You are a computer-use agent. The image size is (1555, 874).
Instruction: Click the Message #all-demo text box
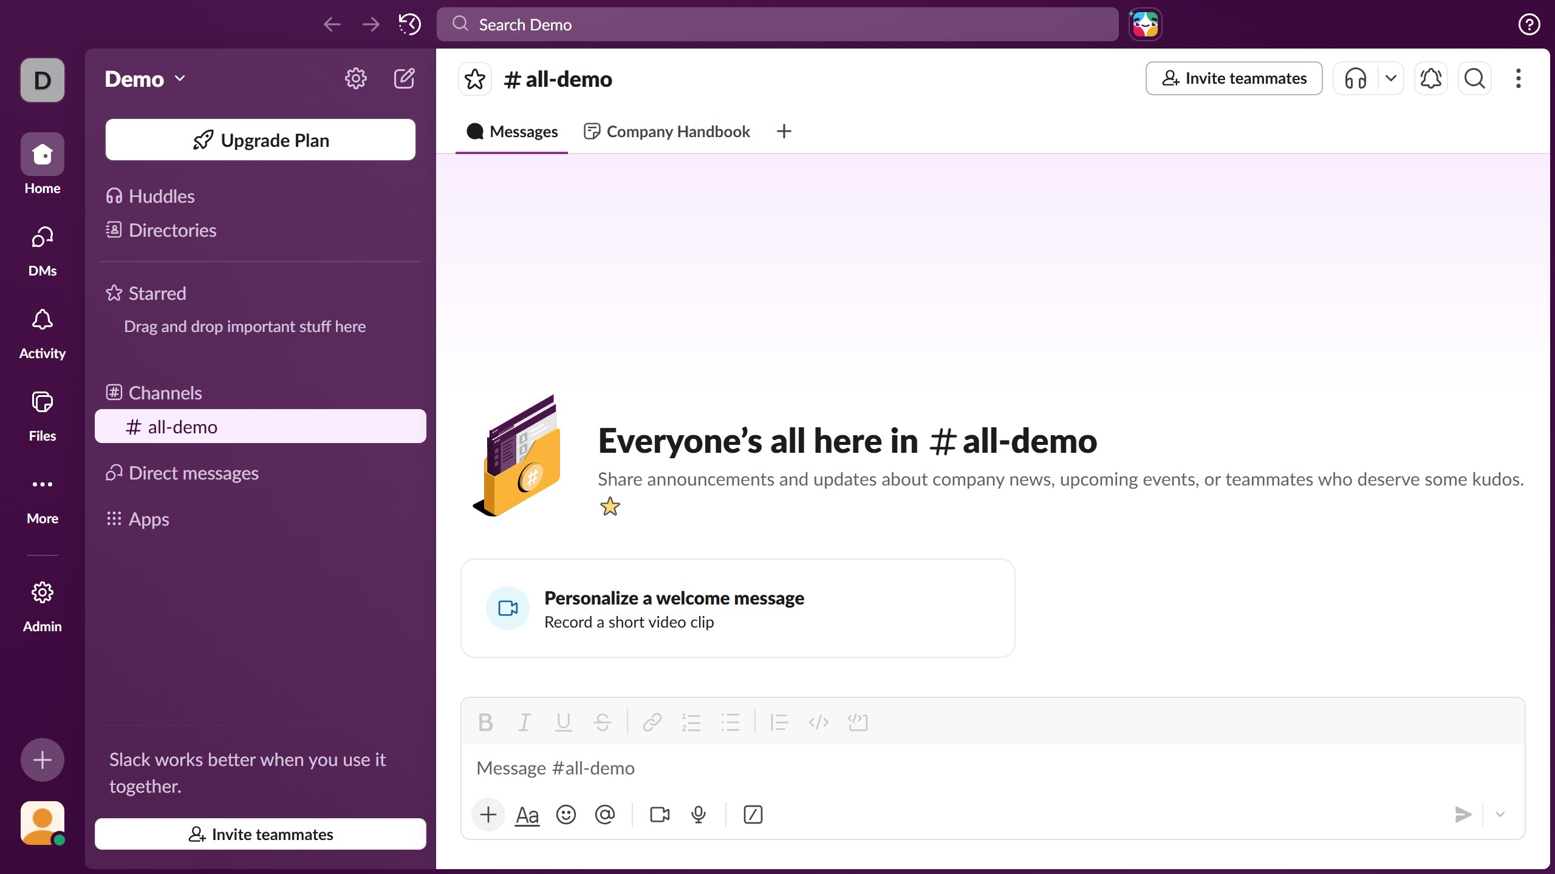pyautogui.click(x=993, y=768)
